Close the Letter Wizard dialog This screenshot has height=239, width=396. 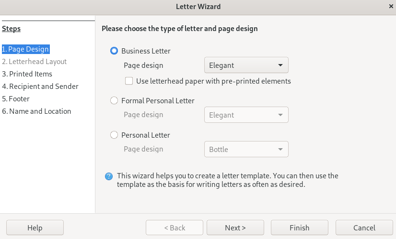391,7
